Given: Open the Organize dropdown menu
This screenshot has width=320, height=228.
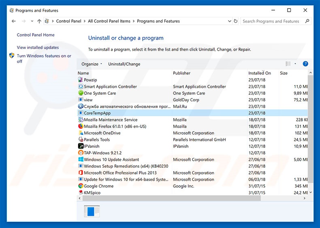Looking at the screenshot, I should tap(92, 64).
